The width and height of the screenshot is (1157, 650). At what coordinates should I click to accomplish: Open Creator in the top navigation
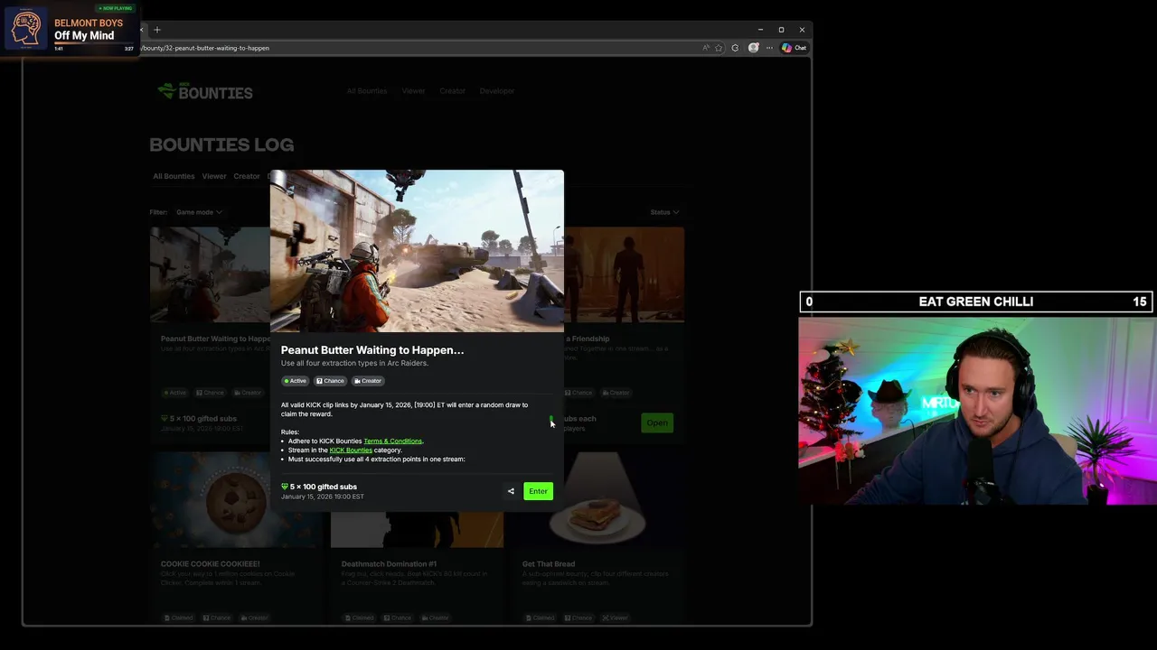452,91
